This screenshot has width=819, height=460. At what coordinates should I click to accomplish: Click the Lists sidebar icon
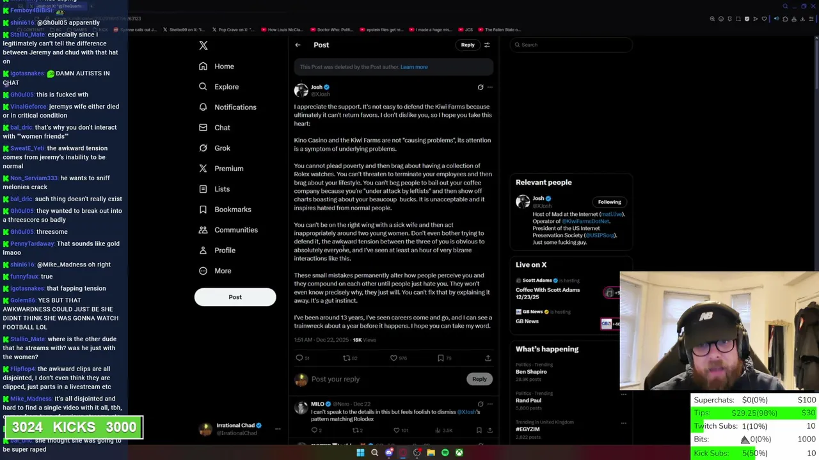(203, 189)
